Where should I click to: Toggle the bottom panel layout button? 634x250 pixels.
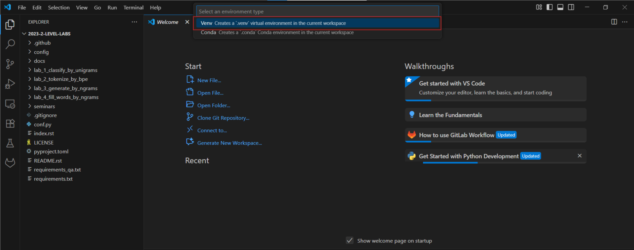(x=560, y=7)
